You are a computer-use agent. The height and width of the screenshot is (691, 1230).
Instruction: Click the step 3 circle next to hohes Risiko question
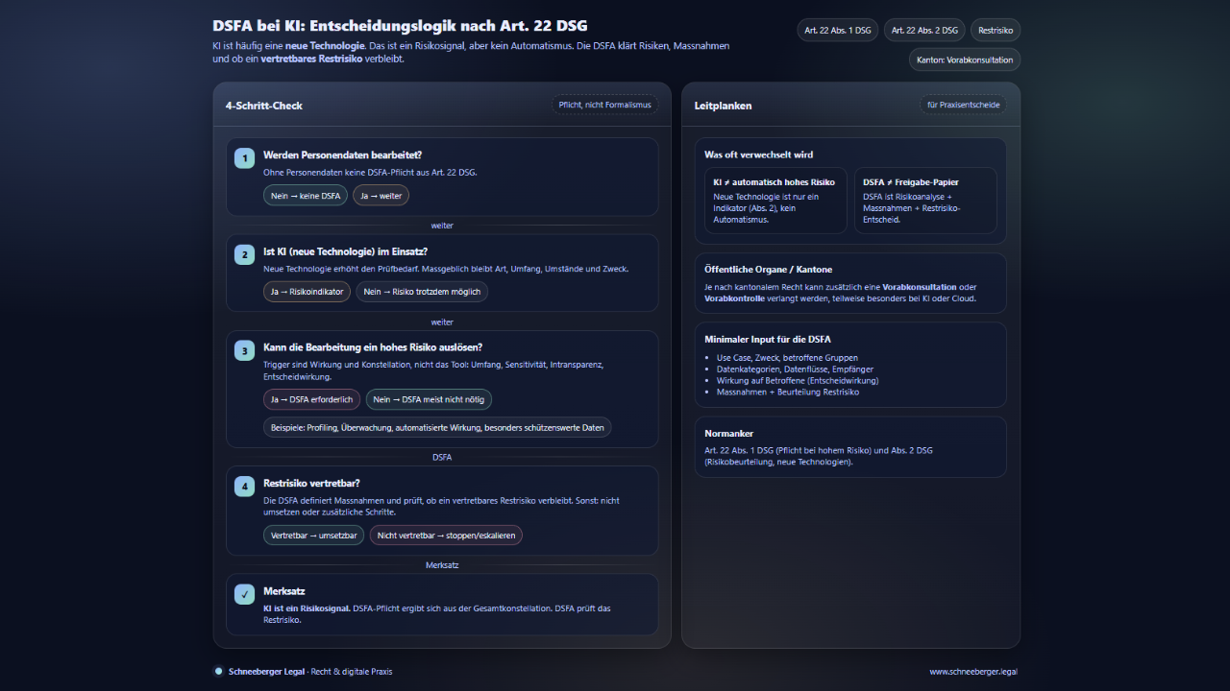click(x=244, y=350)
